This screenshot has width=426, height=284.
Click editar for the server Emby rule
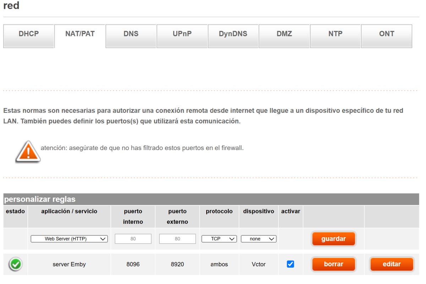[392, 264]
